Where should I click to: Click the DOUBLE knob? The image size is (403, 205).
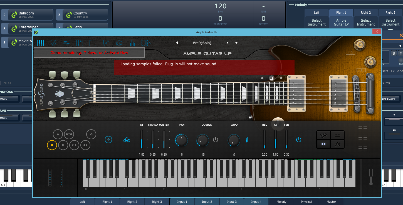(x=203, y=140)
